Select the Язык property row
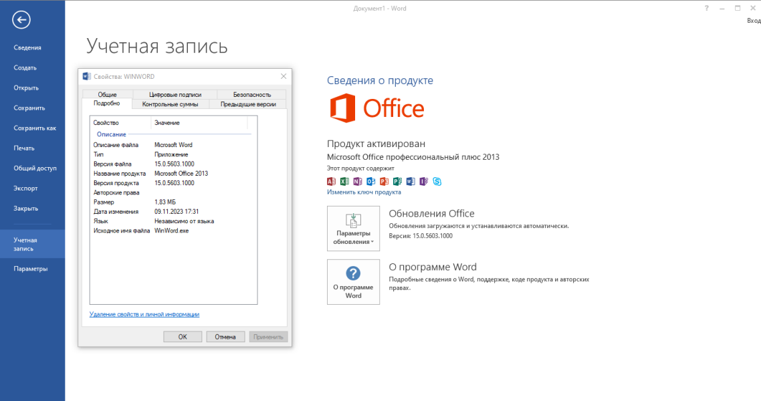This screenshot has width=761, height=401. coord(173,221)
